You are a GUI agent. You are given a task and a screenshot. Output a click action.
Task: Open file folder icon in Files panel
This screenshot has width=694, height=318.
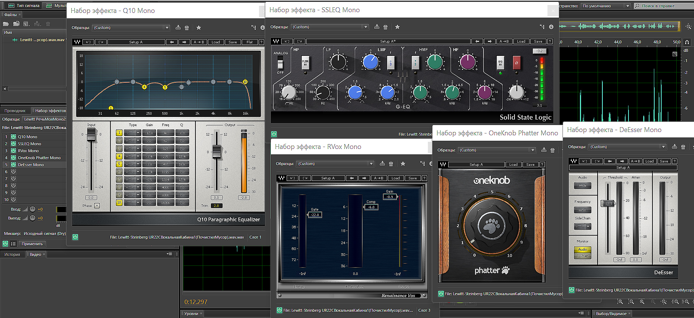pyautogui.click(x=6, y=24)
